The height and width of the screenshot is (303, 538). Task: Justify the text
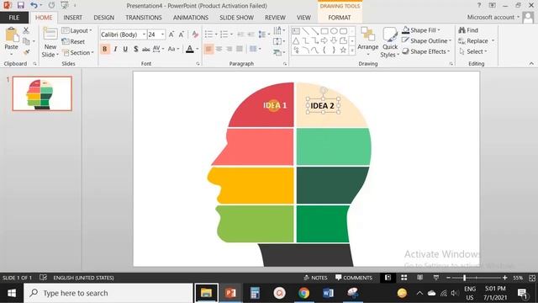239,49
